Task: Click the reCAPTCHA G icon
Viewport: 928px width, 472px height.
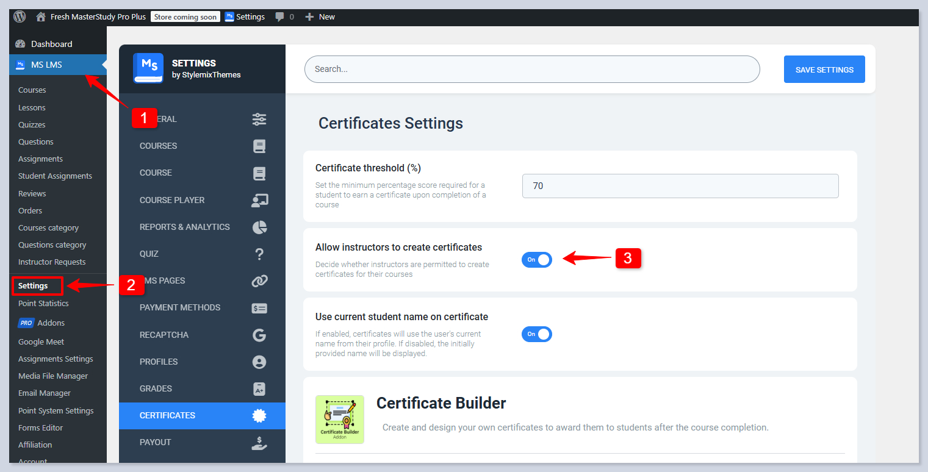Action: (x=259, y=335)
